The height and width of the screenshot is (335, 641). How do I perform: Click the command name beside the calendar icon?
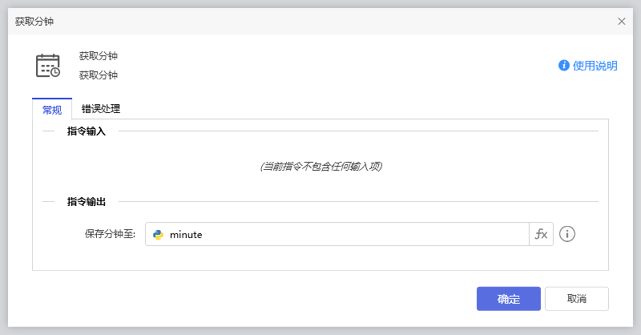tap(99, 56)
